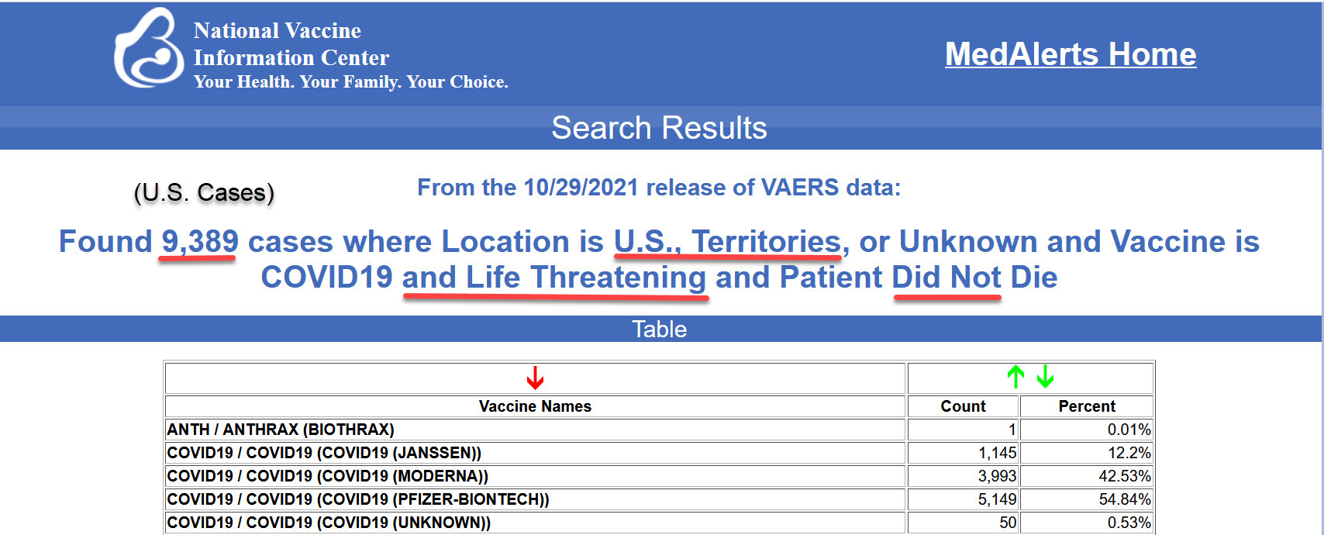This screenshot has width=1324, height=535.
Task: Click the NVIC mother-and-child logo
Action: point(149,48)
